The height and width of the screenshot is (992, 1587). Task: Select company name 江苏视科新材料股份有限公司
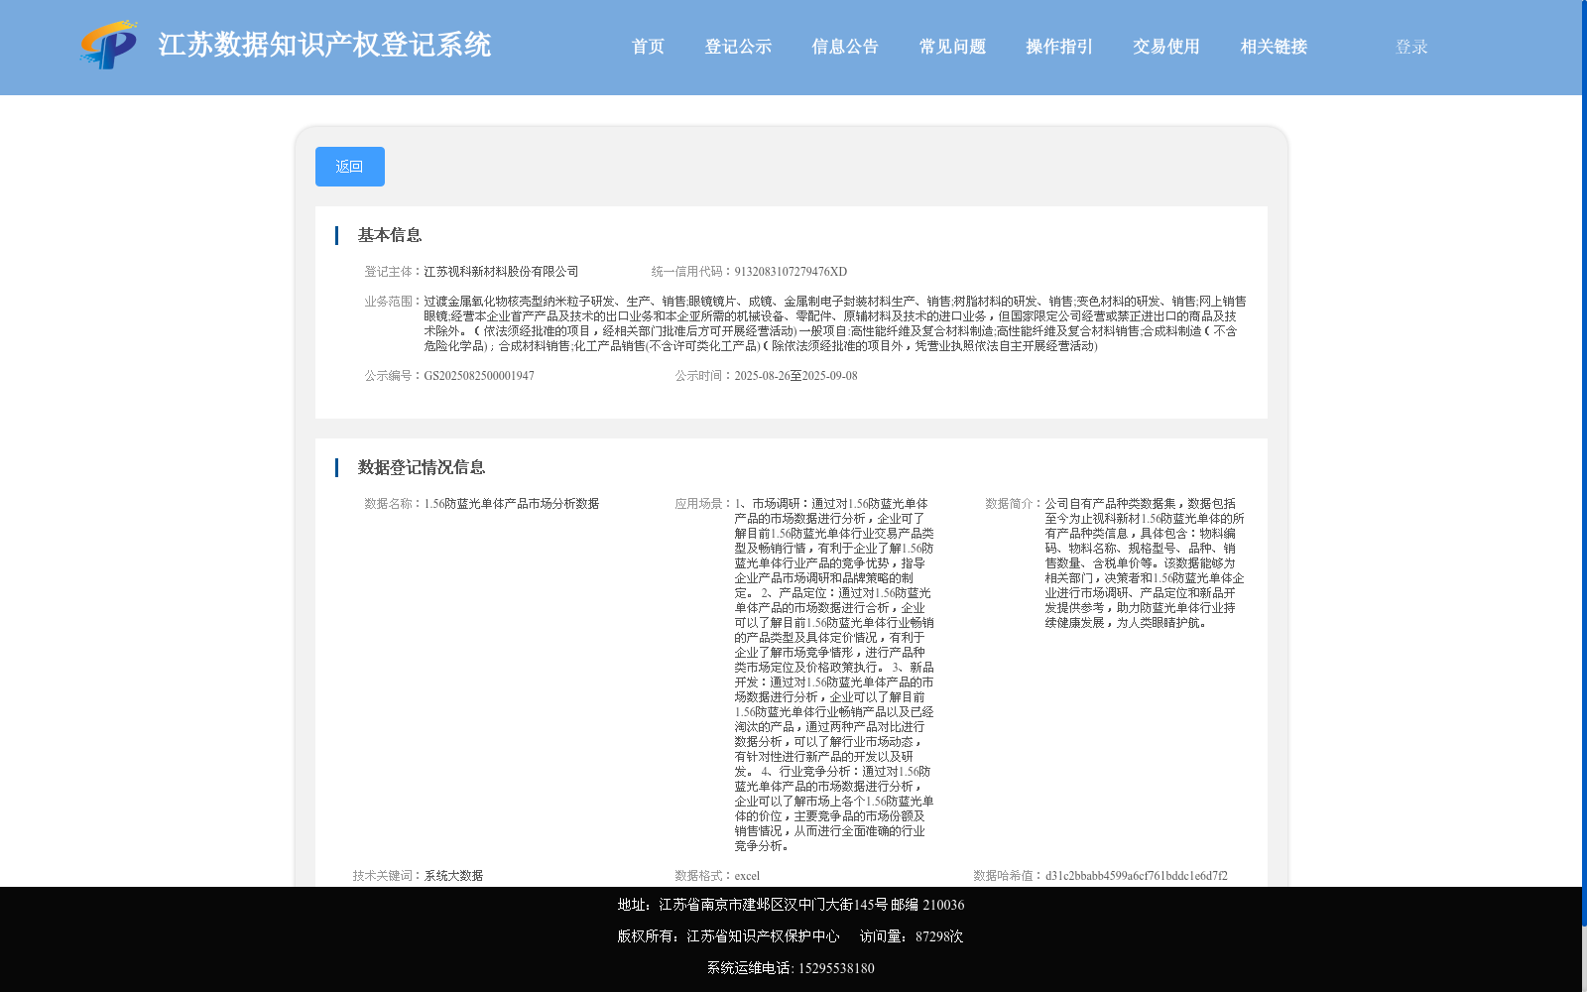pyautogui.click(x=501, y=272)
